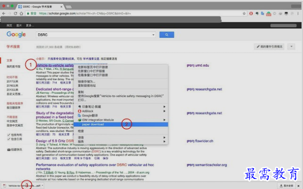This screenshot has width=303, height=189.
Task: Click the address bar URL
Action: [85, 13]
